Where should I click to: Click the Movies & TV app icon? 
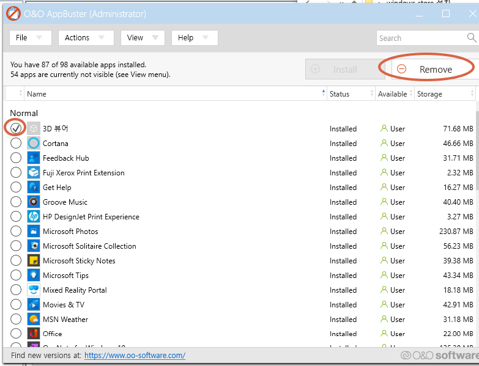coord(34,304)
